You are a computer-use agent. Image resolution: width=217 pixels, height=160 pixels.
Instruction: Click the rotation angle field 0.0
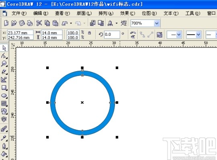(112, 34)
